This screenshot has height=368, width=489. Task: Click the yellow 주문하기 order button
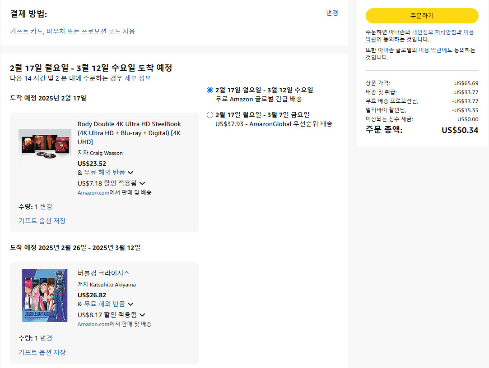pos(422,16)
